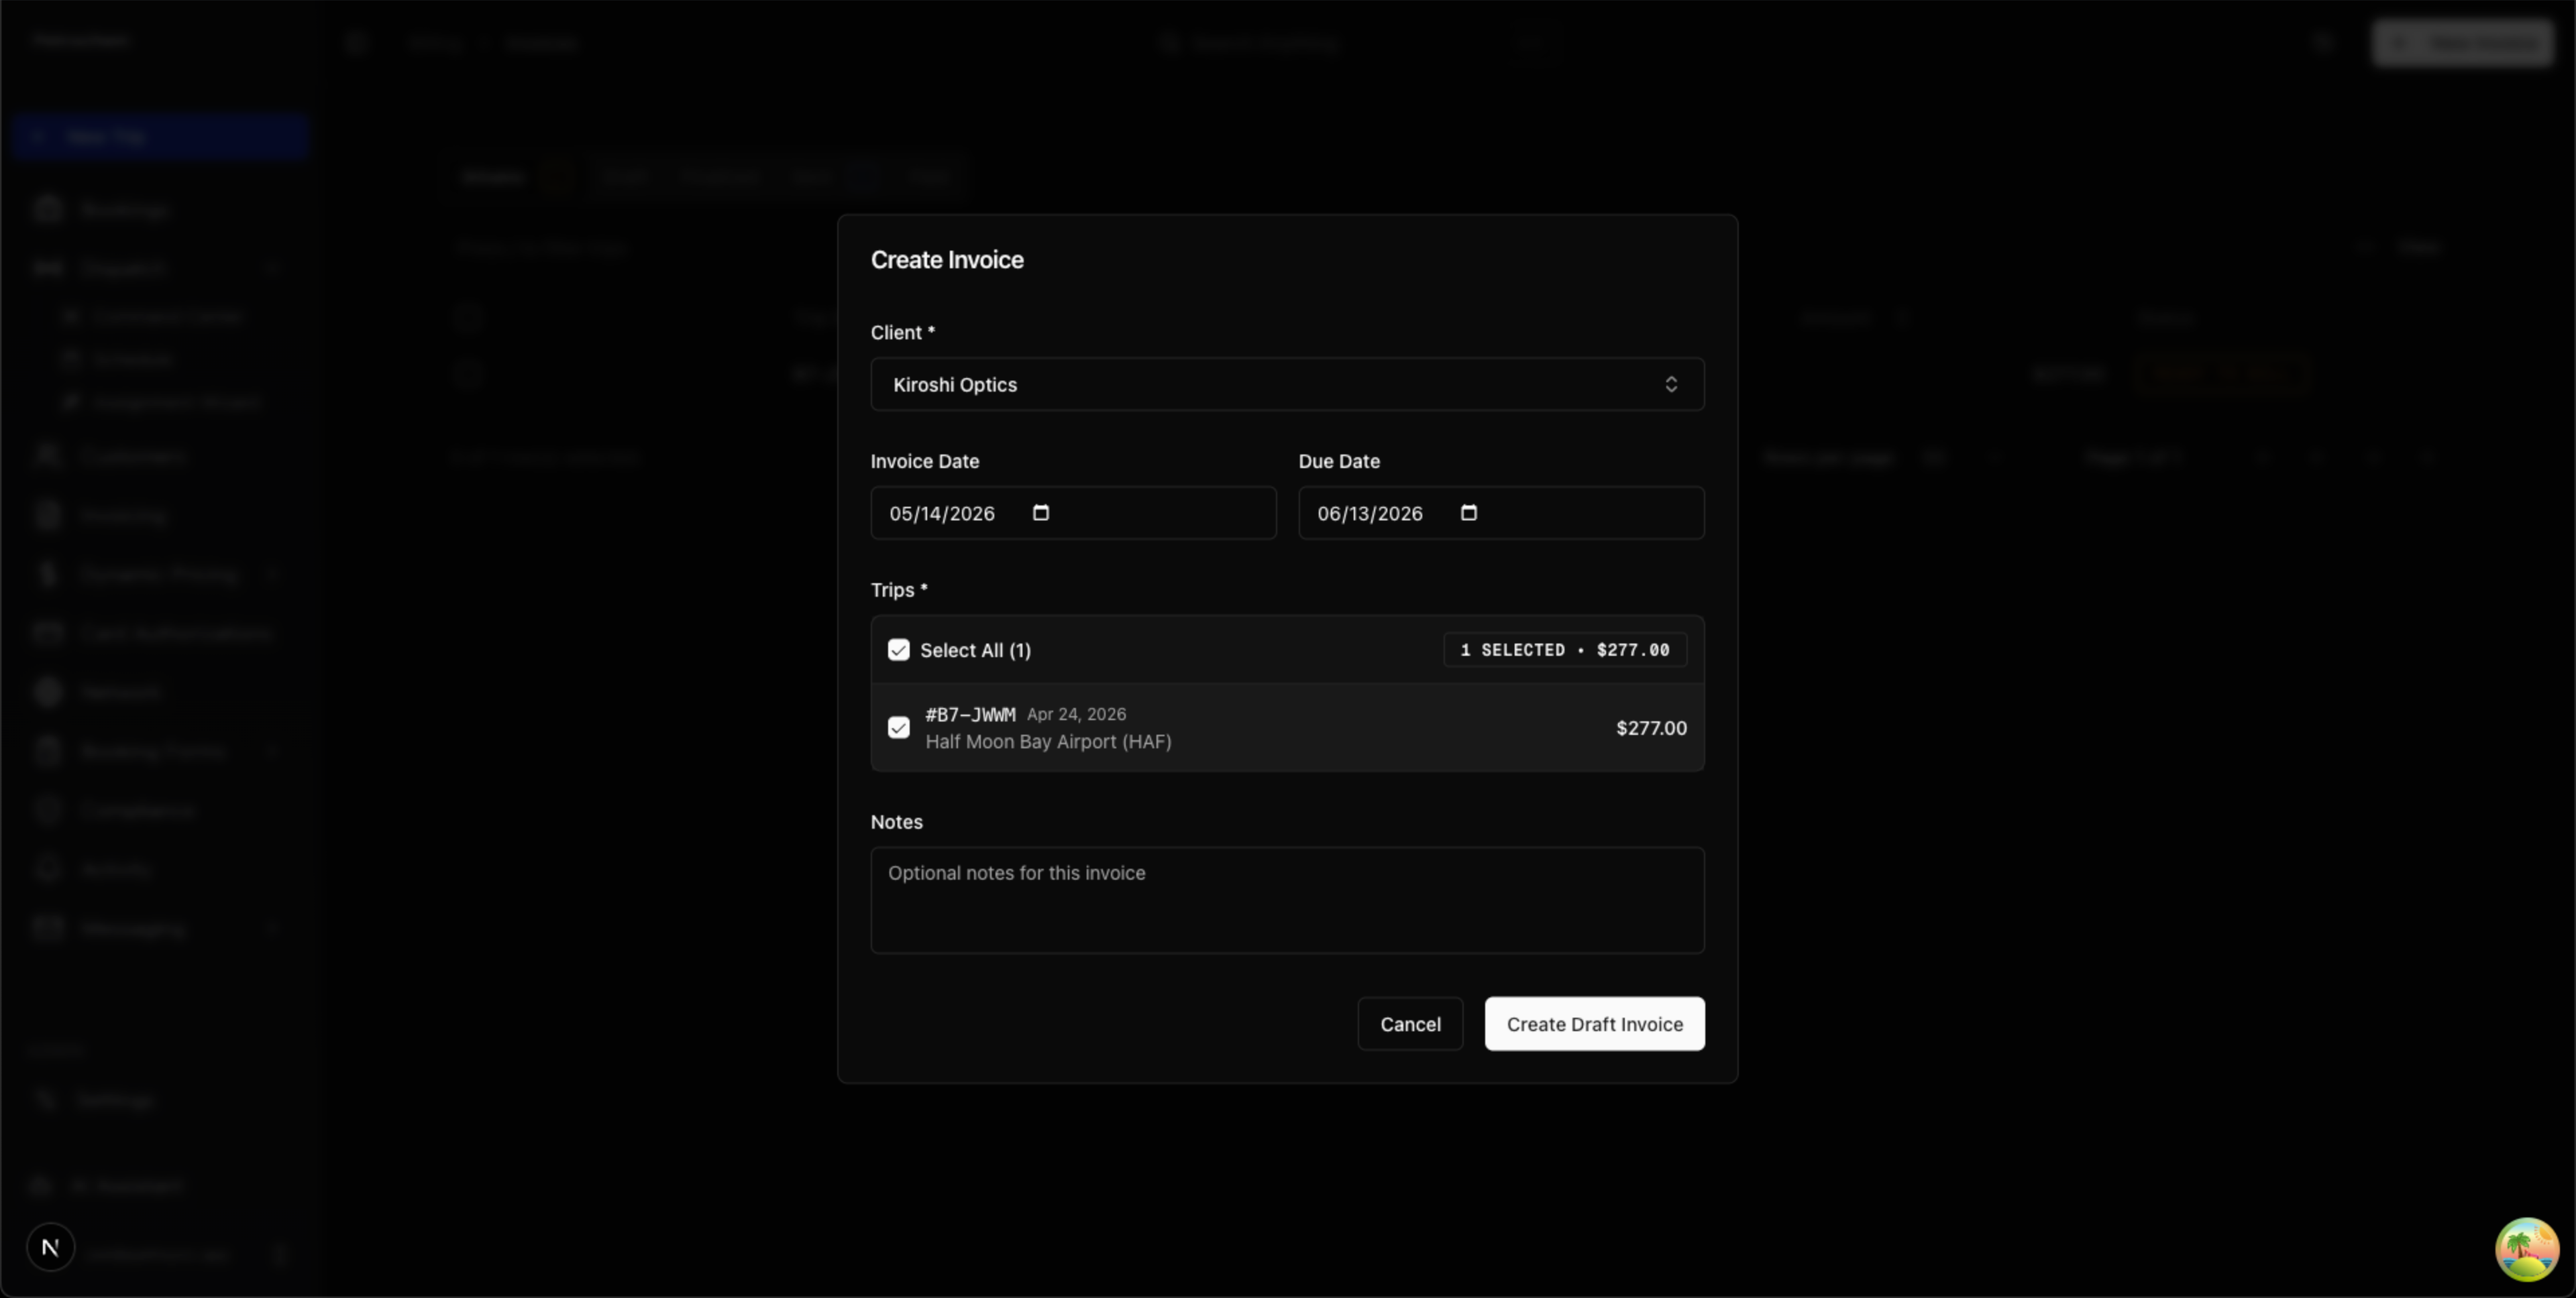The height and width of the screenshot is (1298, 2576).
Task: Click the trip row amount '$277.00'
Action: coord(1651,728)
